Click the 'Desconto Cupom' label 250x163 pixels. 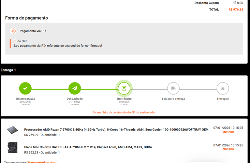coord(207,3)
